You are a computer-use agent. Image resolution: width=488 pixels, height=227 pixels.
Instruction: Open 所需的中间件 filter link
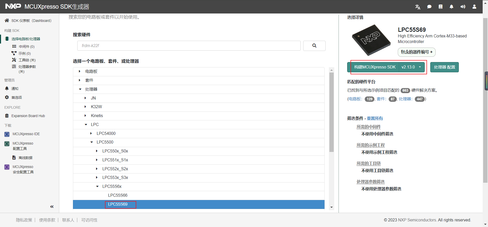pos(369,127)
